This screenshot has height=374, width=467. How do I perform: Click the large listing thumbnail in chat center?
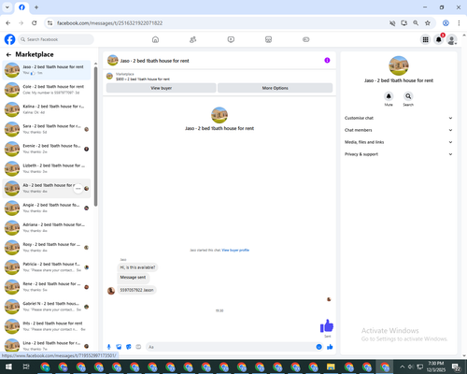(219, 115)
